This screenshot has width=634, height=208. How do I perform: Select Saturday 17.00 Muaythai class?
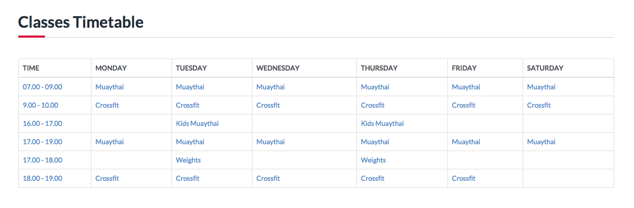541,142
